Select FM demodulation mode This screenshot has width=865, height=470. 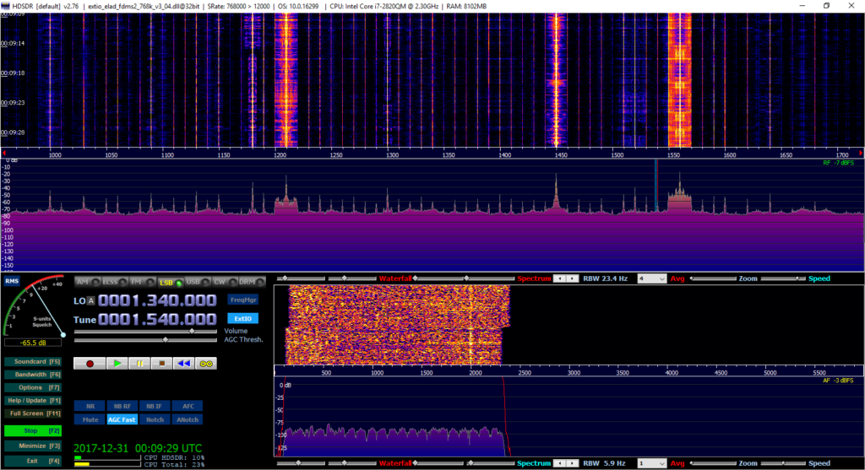click(x=142, y=282)
